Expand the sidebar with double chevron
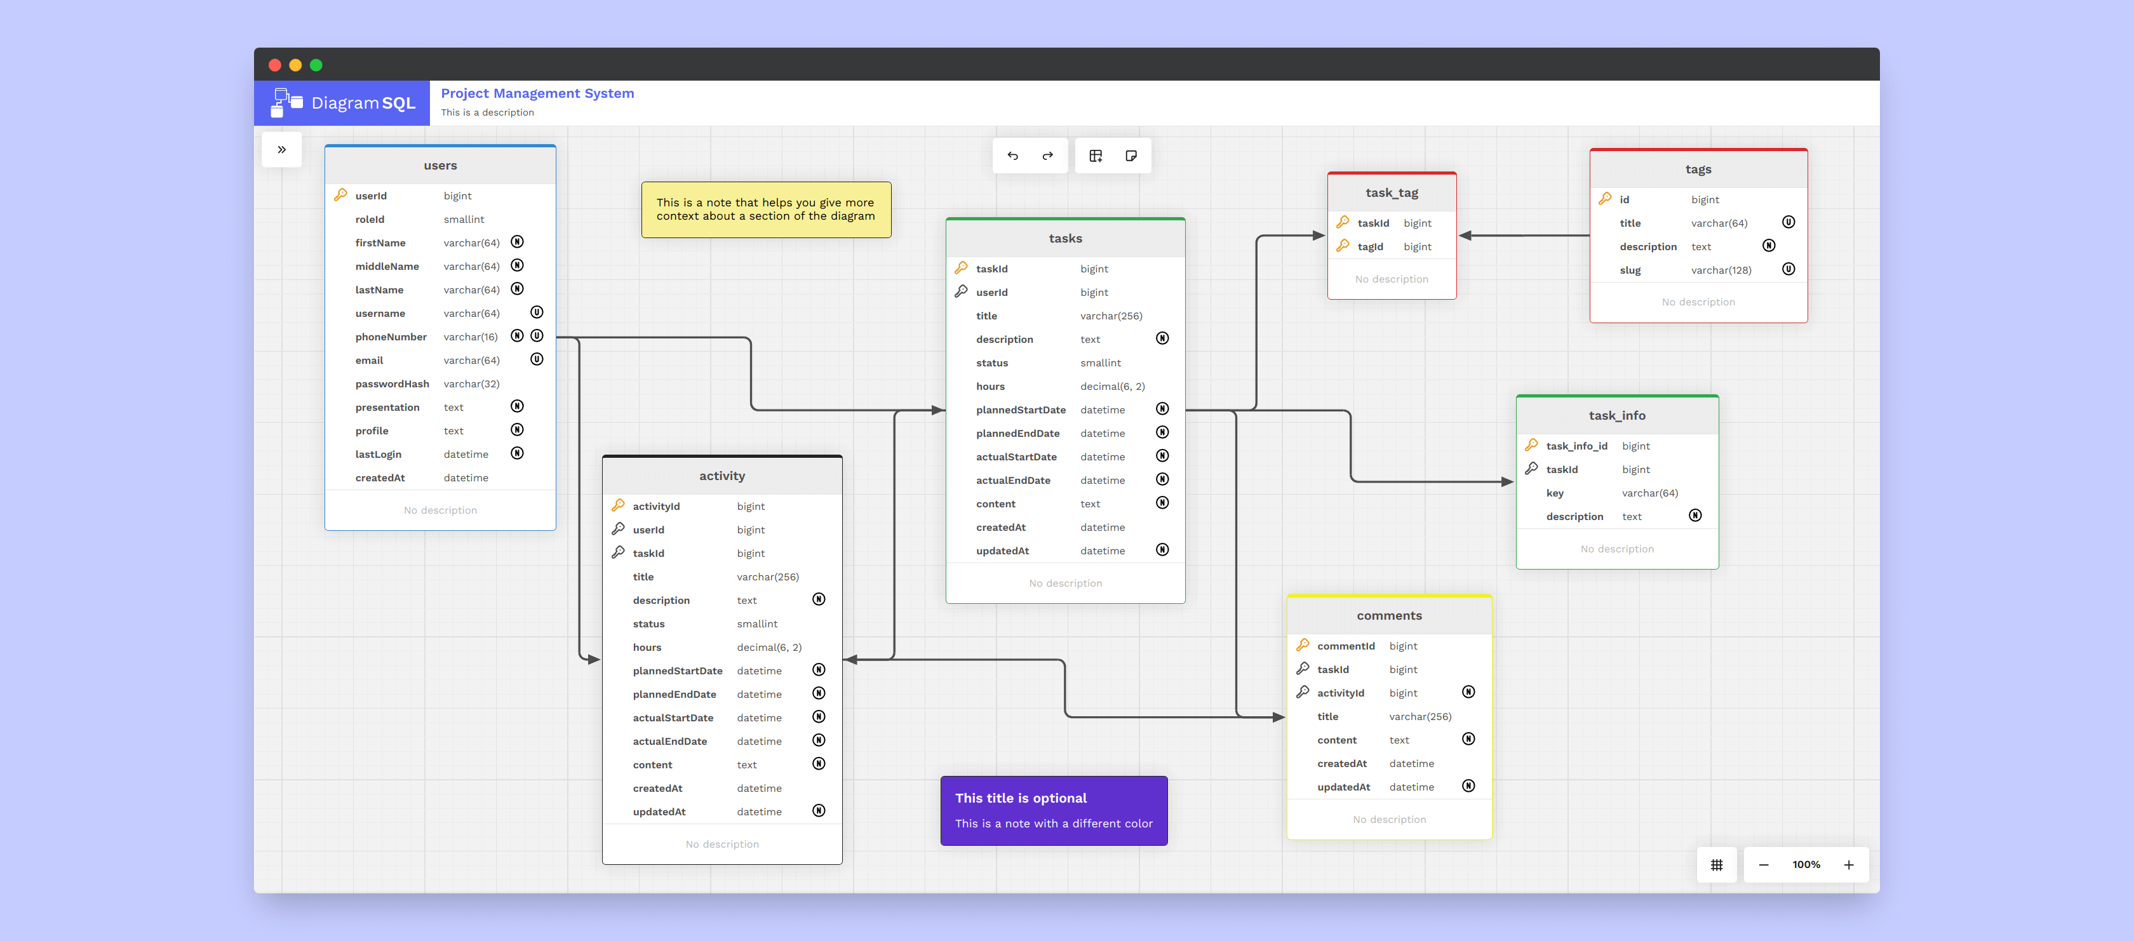This screenshot has width=2134, height=941. point(281,150)
